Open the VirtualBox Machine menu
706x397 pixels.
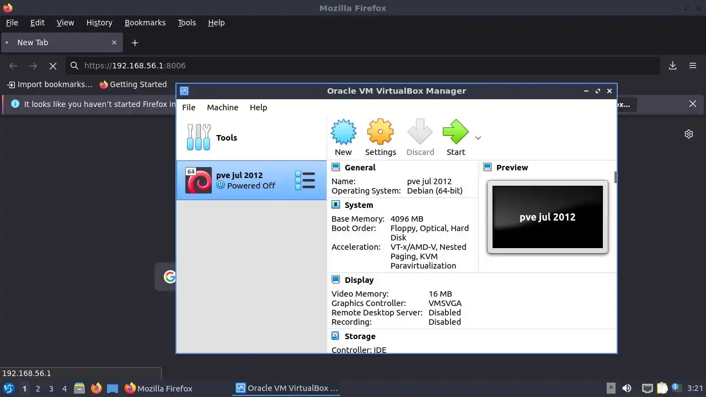point(222,108)
